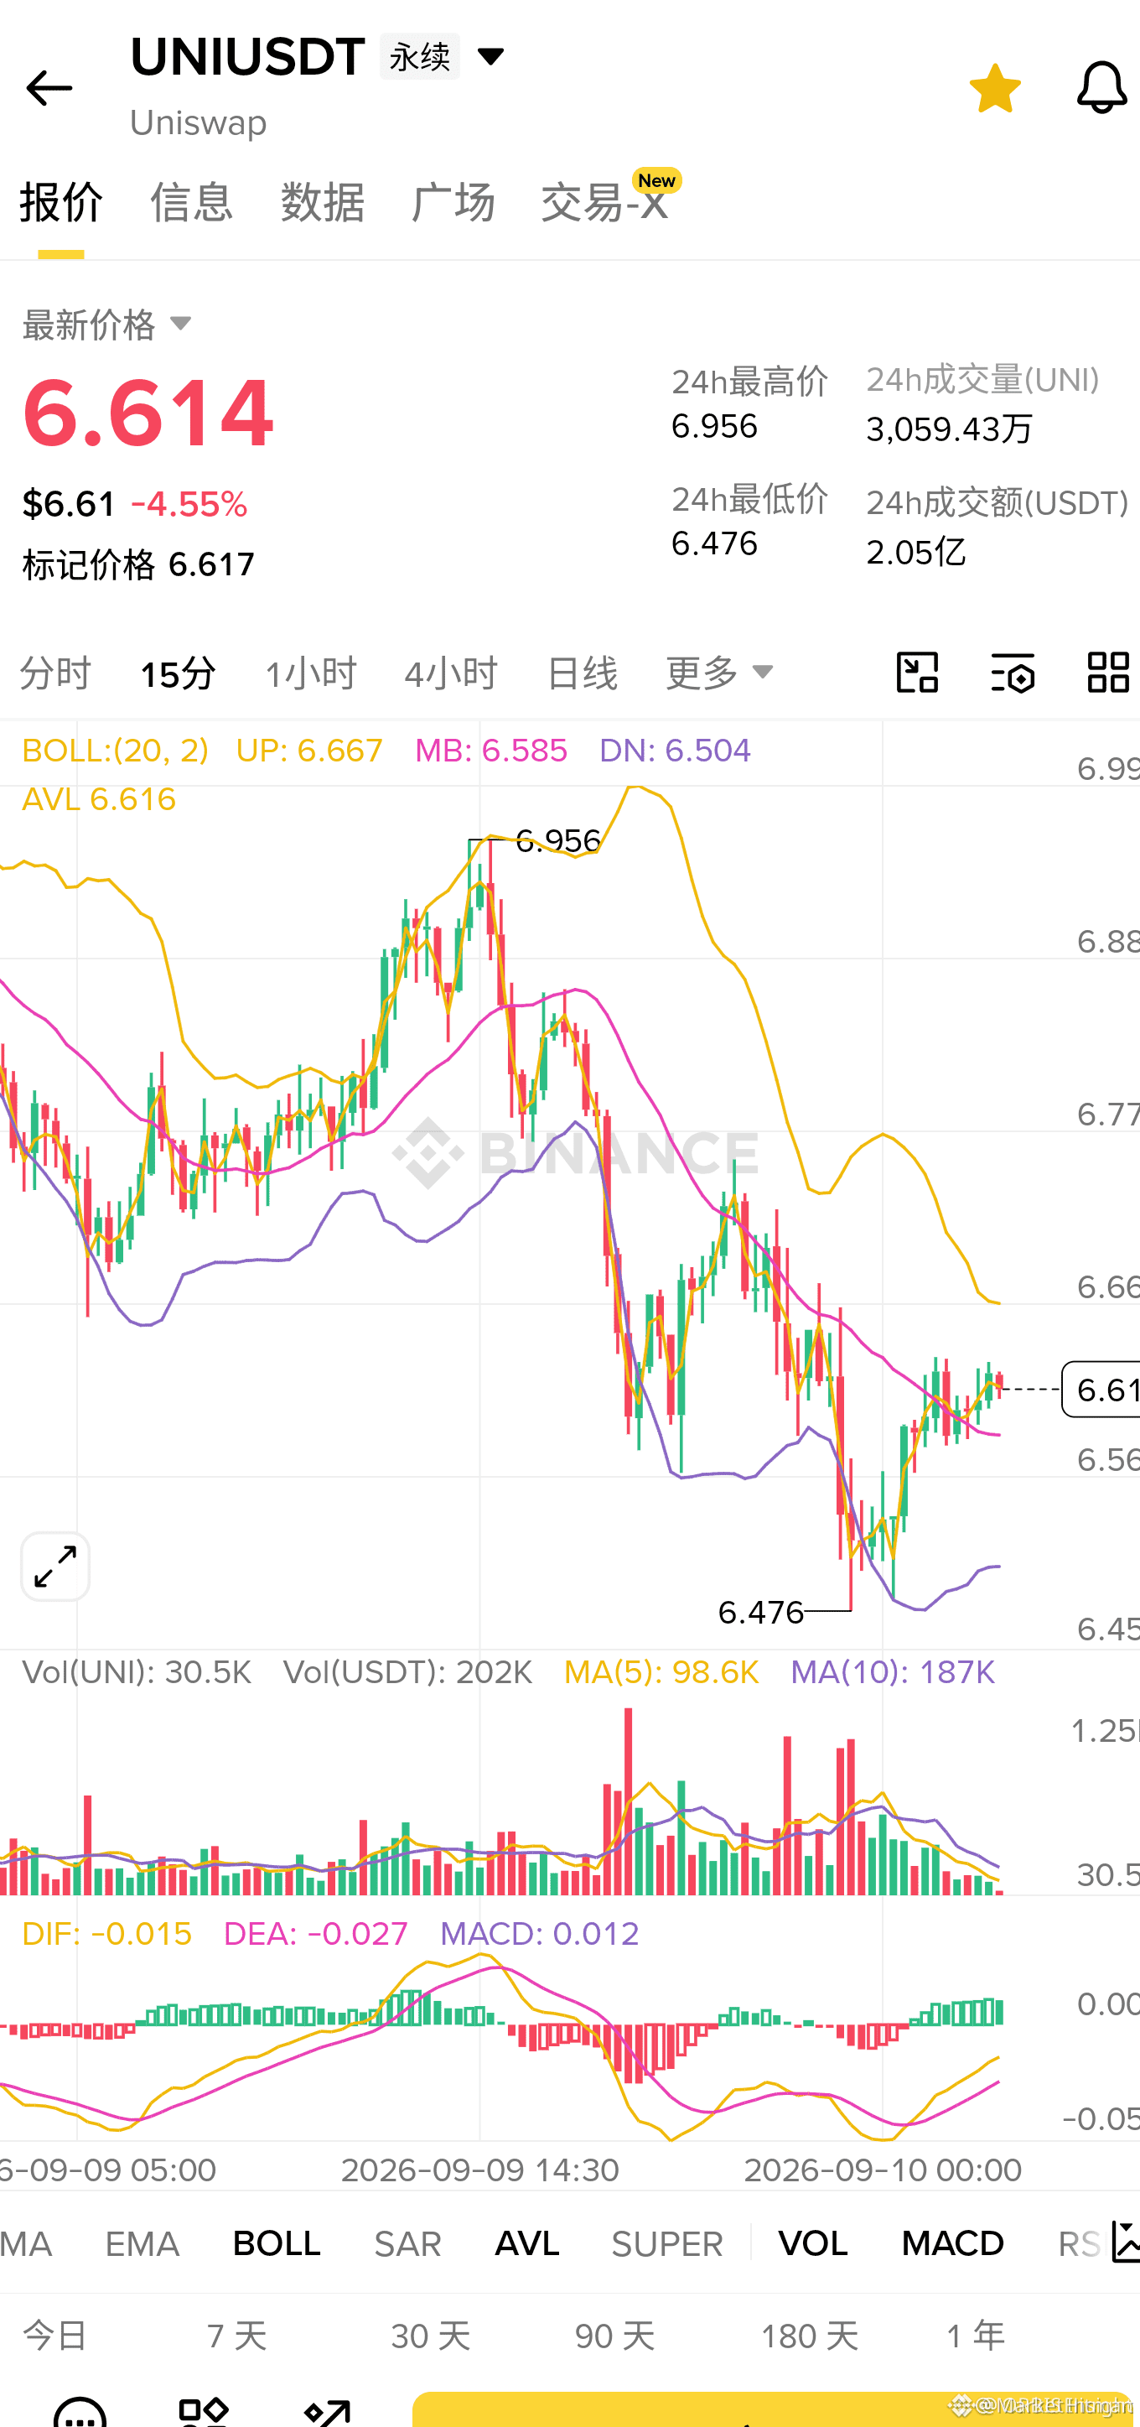Screen dimensions: 1140x2427
Task: Open the chat bubble icon
Action: pos(80,2411)
